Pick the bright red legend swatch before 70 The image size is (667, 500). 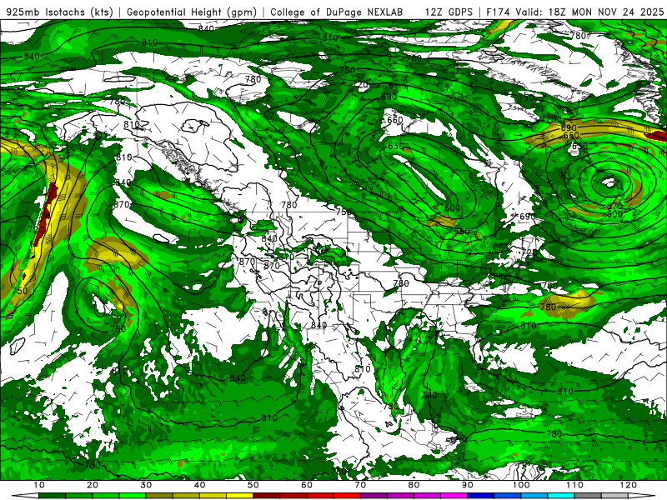347,496
